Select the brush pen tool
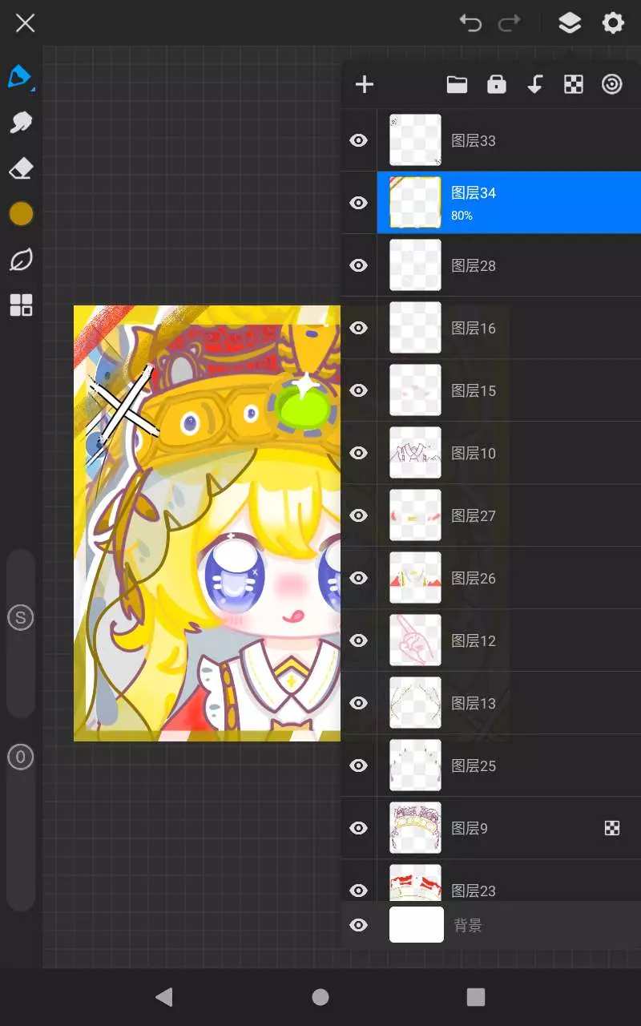 pos(20,77)
